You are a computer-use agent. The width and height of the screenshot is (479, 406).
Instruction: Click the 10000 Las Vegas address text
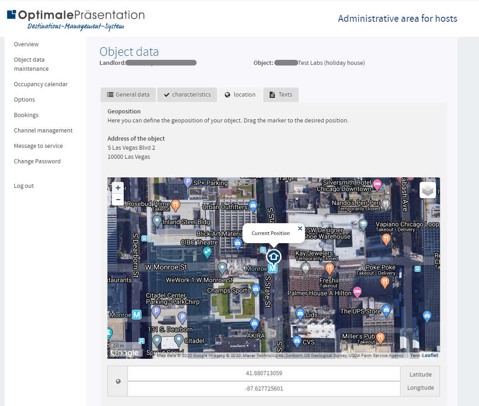pos(129,157)
